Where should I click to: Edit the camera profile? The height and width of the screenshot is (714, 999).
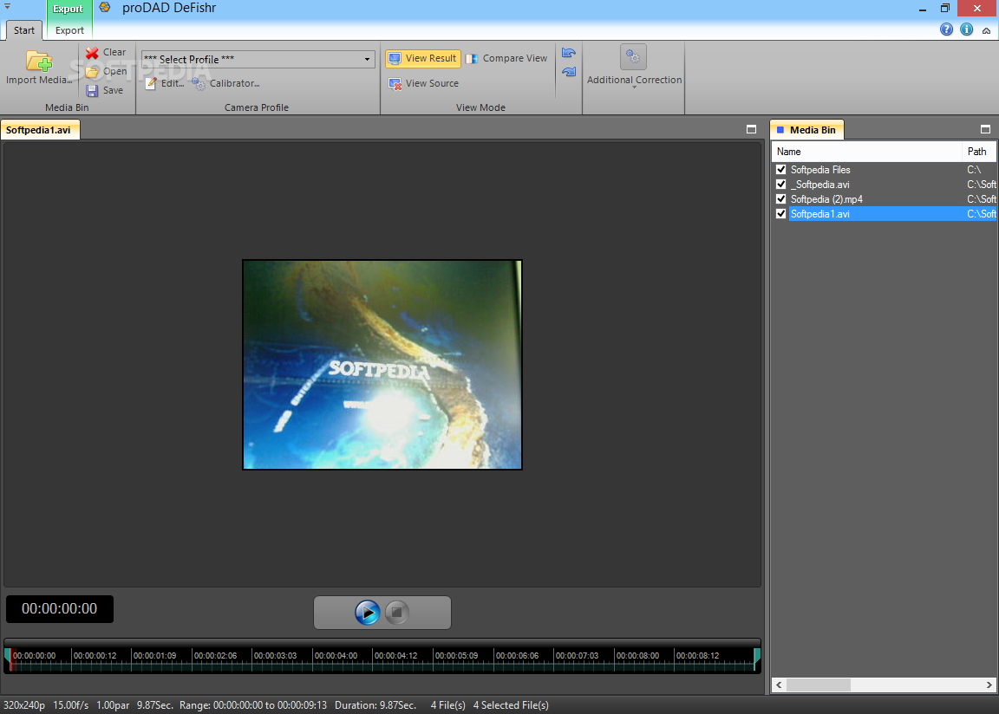165,83
